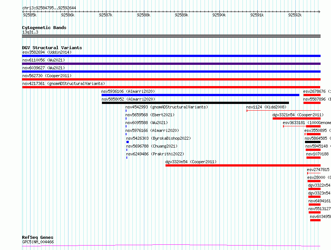331x250 pixels.
Task: Click the nsv1070188 variant label
Action: pos(318,154)
